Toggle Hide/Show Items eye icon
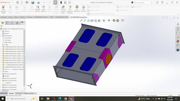Image resolution: width=180 pixels, height=101 pixels. click(109, 21)
